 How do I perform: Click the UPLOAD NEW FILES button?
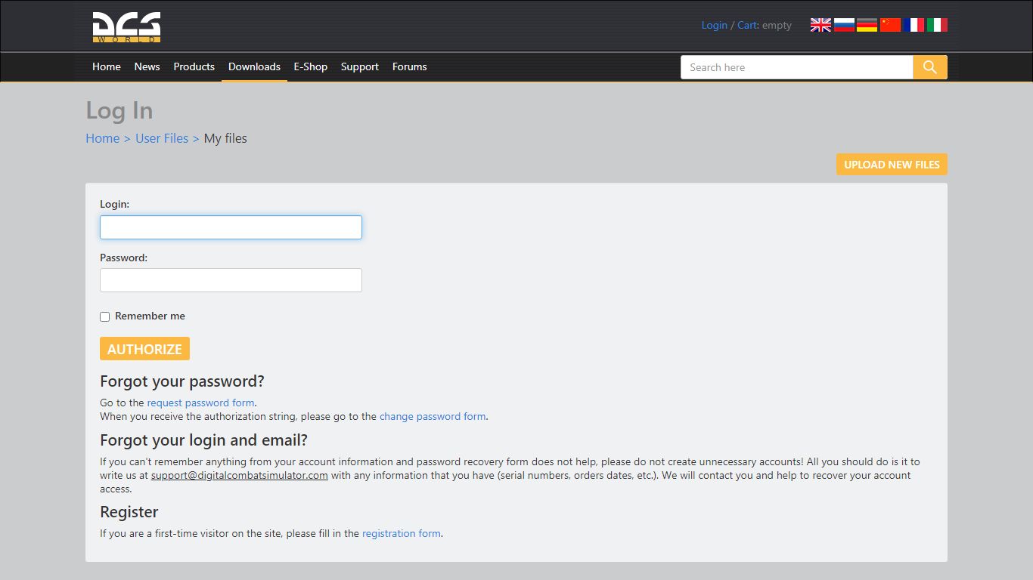coord(892,165)
